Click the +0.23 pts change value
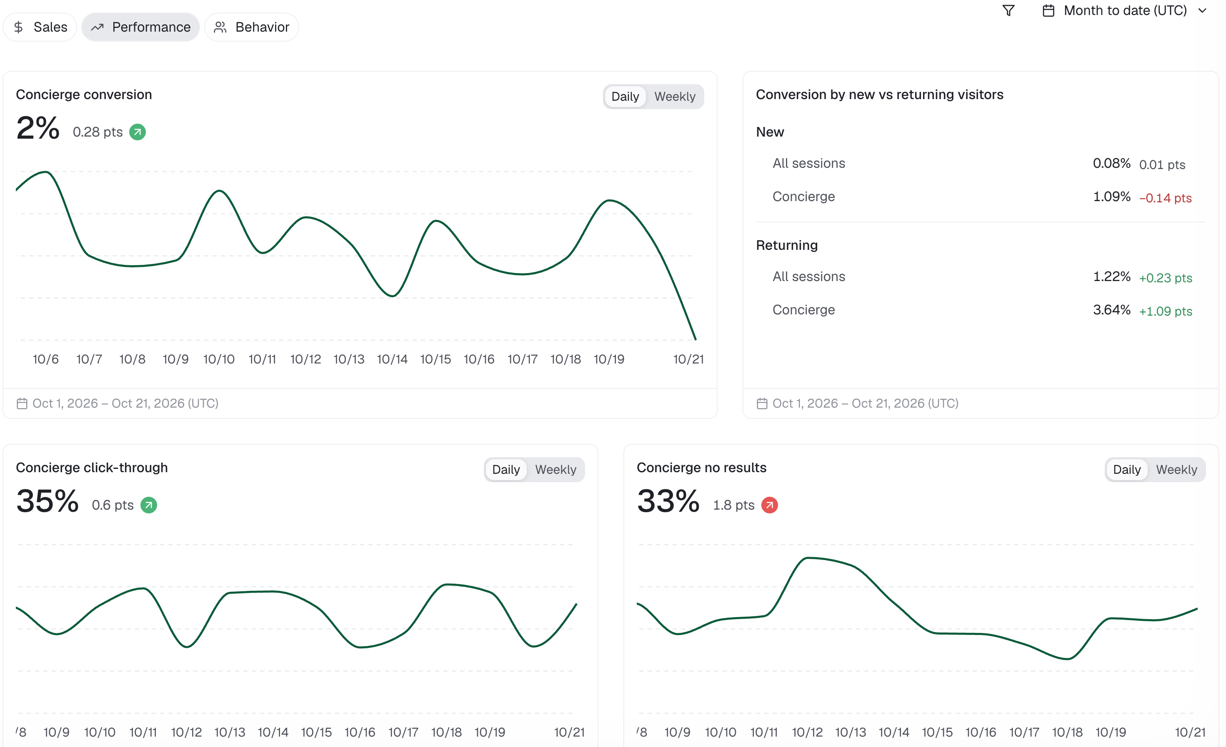 pyautogui.click(x=1165, y=278)
